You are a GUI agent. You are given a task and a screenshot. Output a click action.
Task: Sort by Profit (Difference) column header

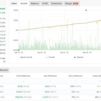[x=23, y=76]
